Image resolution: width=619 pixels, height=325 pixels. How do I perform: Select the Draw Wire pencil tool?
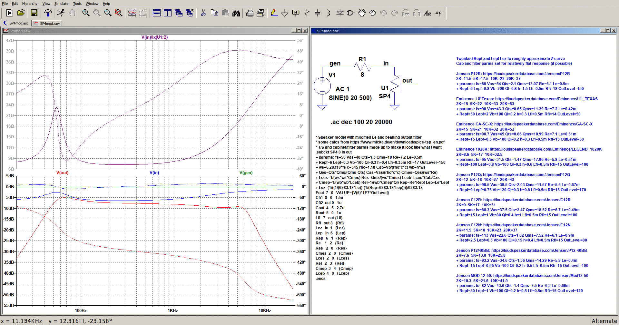click(274, 13)
